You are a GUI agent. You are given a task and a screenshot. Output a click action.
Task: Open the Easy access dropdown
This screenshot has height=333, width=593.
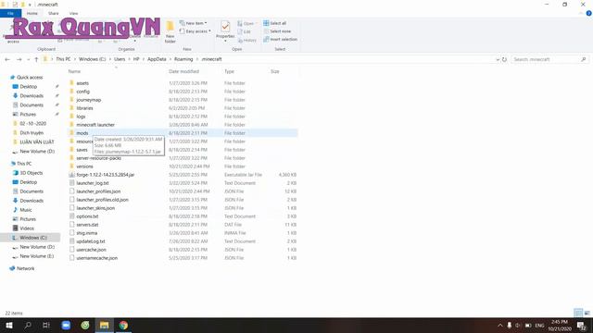[x=196, y=31]
